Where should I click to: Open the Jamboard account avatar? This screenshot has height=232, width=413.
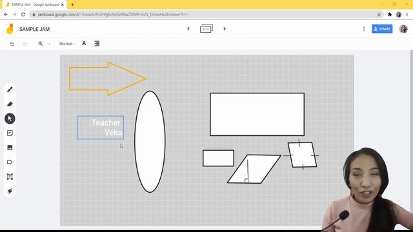click(x=403, y=29)
